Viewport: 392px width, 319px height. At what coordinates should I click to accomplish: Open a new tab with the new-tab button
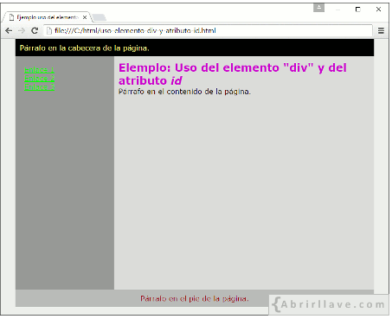[100, 17]
